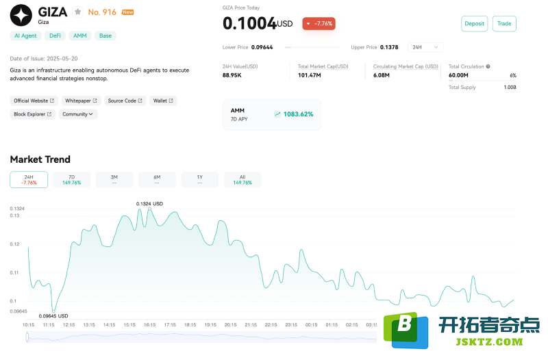Click the lower-upper price range bar
The height and width of the screenshot is (351, 548).
coord(312,47)
